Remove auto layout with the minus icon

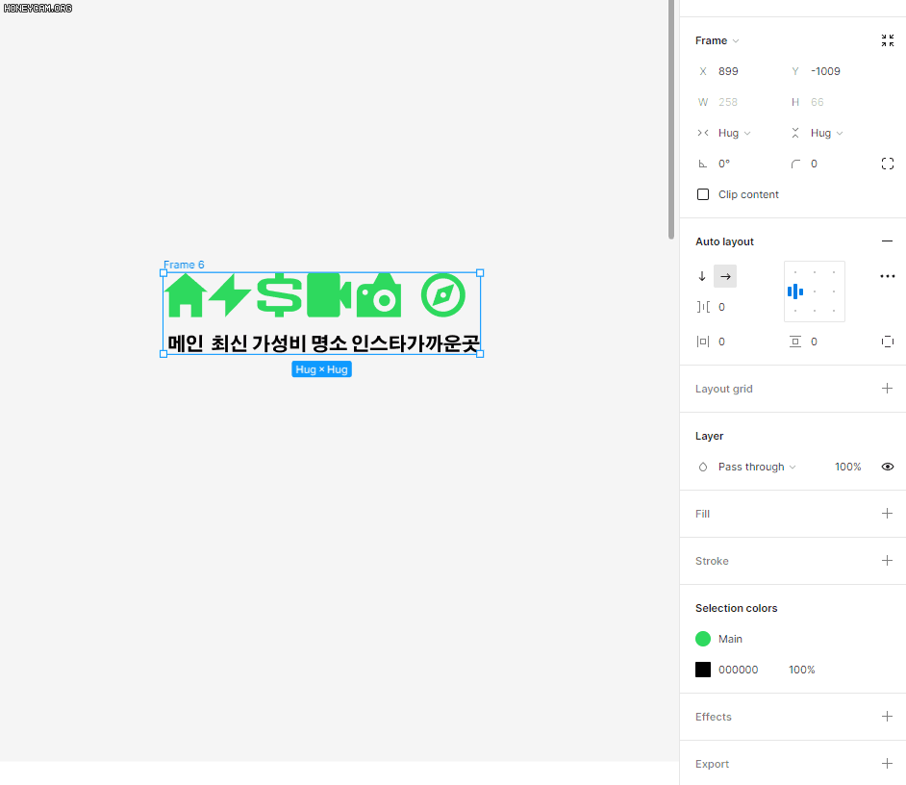point(887,241)
